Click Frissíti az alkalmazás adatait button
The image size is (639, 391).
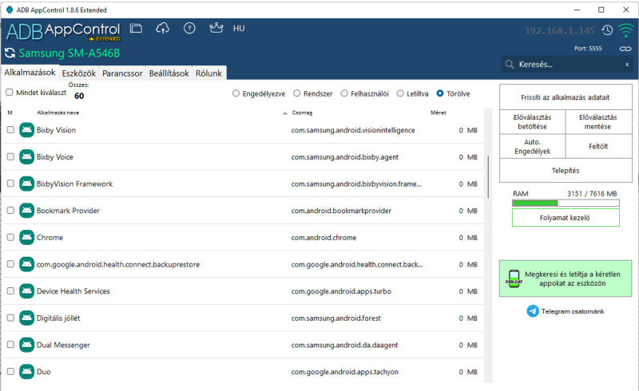[x=566, y=97]
